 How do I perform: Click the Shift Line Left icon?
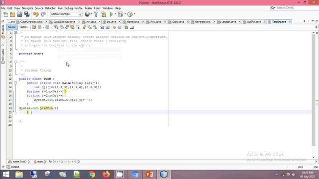pyautogui.click(x=102, y=27)
